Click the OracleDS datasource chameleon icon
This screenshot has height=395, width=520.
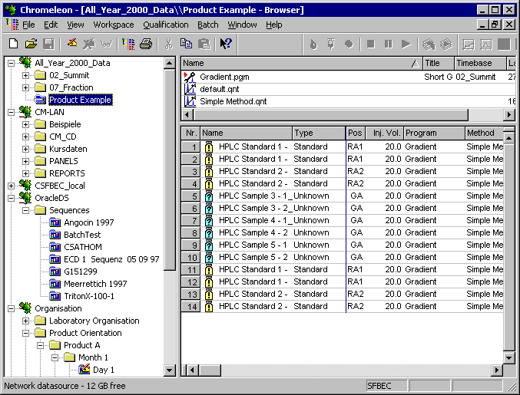click(25, 198)
